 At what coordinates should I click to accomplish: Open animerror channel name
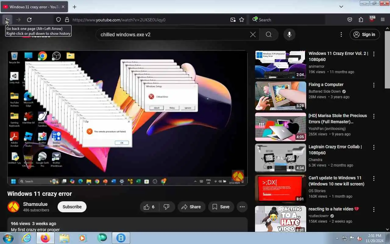(x=316, y=66)
